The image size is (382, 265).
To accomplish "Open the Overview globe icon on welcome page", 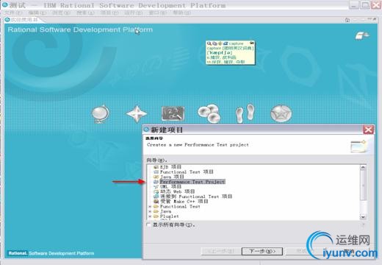I will [100, 114].
